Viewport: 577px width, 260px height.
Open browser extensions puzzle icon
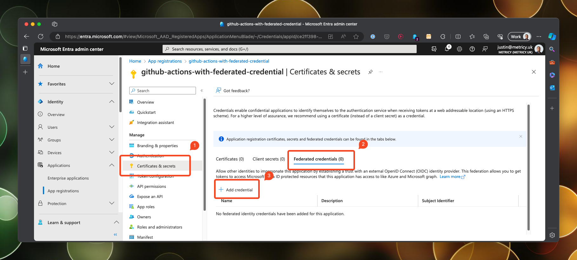[443, 37]
